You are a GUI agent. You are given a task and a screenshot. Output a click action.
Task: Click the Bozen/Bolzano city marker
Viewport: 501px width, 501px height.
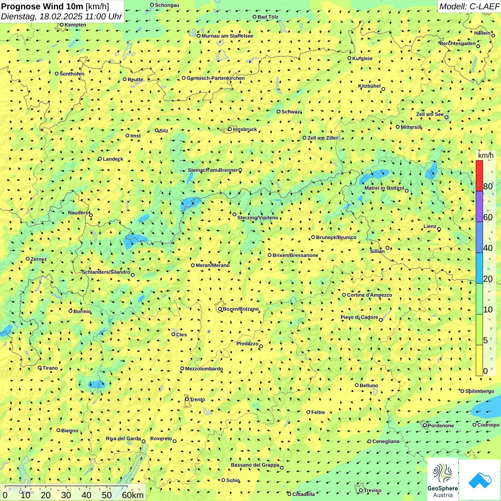220,309
